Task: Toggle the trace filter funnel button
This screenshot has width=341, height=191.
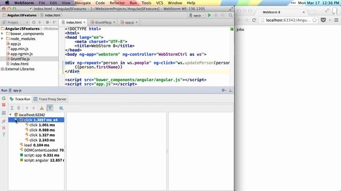Action: (x=50, y=108)
